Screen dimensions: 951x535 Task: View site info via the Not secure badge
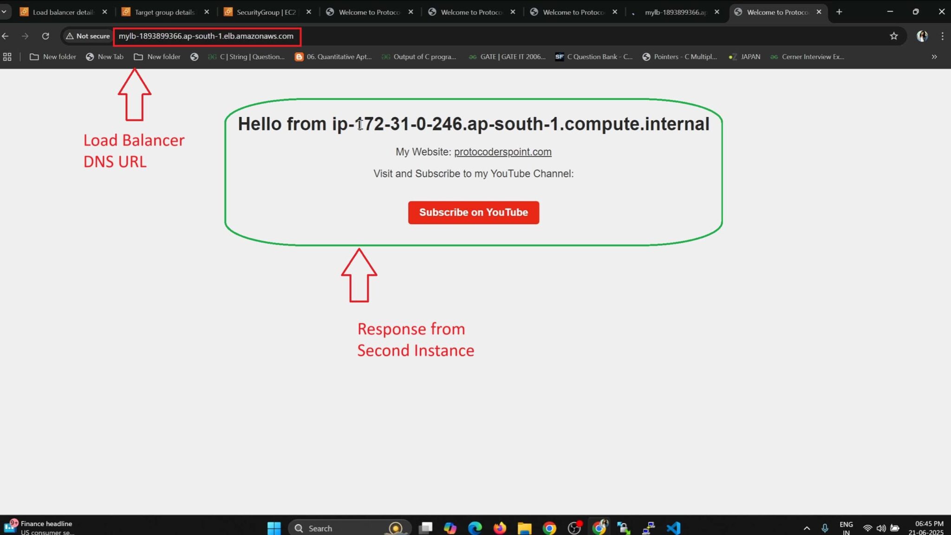pyautogui.click(x=87, y=36)
